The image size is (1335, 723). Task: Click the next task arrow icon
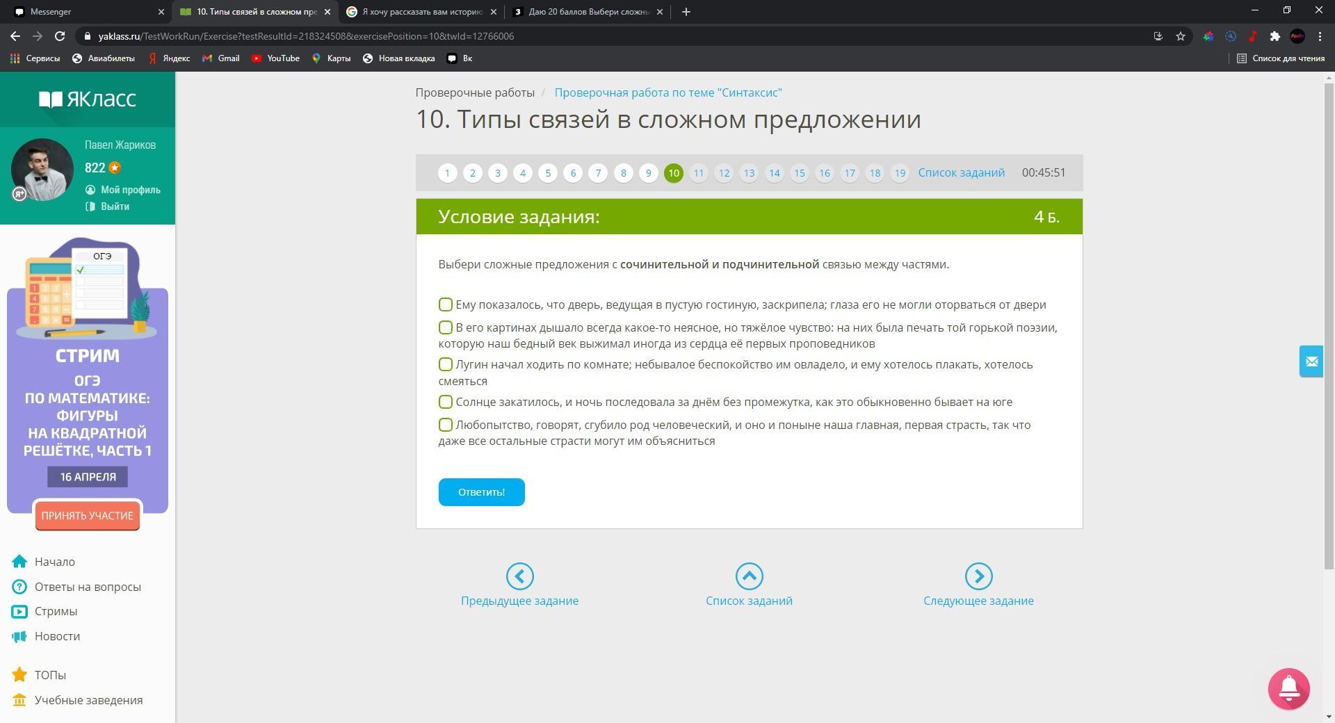(x=978, y=576)
